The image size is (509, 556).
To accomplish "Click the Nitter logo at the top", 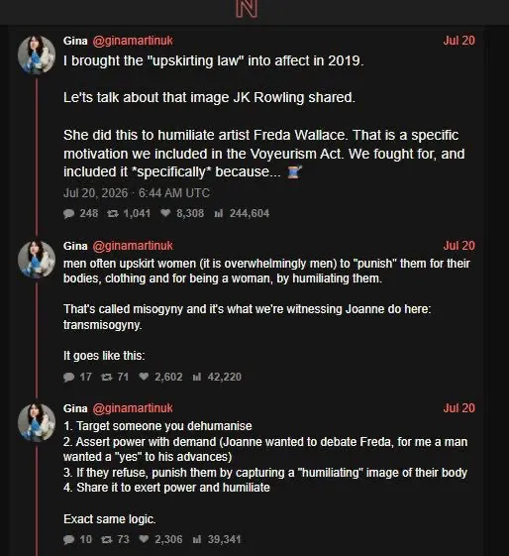I will pos(247,9).
